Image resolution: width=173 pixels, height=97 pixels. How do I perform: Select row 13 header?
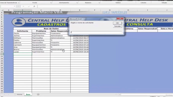tap(2, 33)
